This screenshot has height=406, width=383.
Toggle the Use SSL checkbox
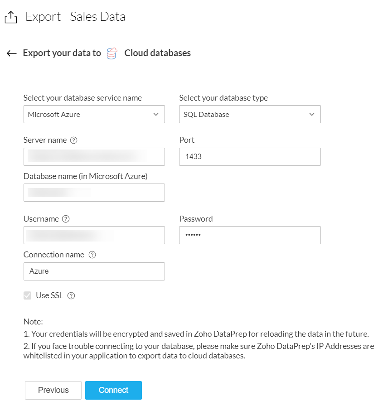(28, 296)
